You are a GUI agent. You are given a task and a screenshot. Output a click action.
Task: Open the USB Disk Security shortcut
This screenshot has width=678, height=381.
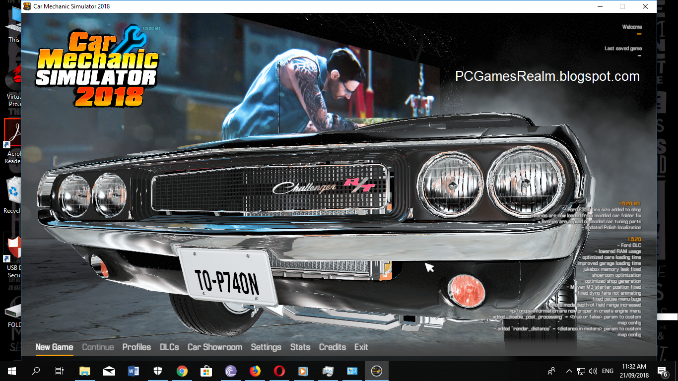pos(13,255)
